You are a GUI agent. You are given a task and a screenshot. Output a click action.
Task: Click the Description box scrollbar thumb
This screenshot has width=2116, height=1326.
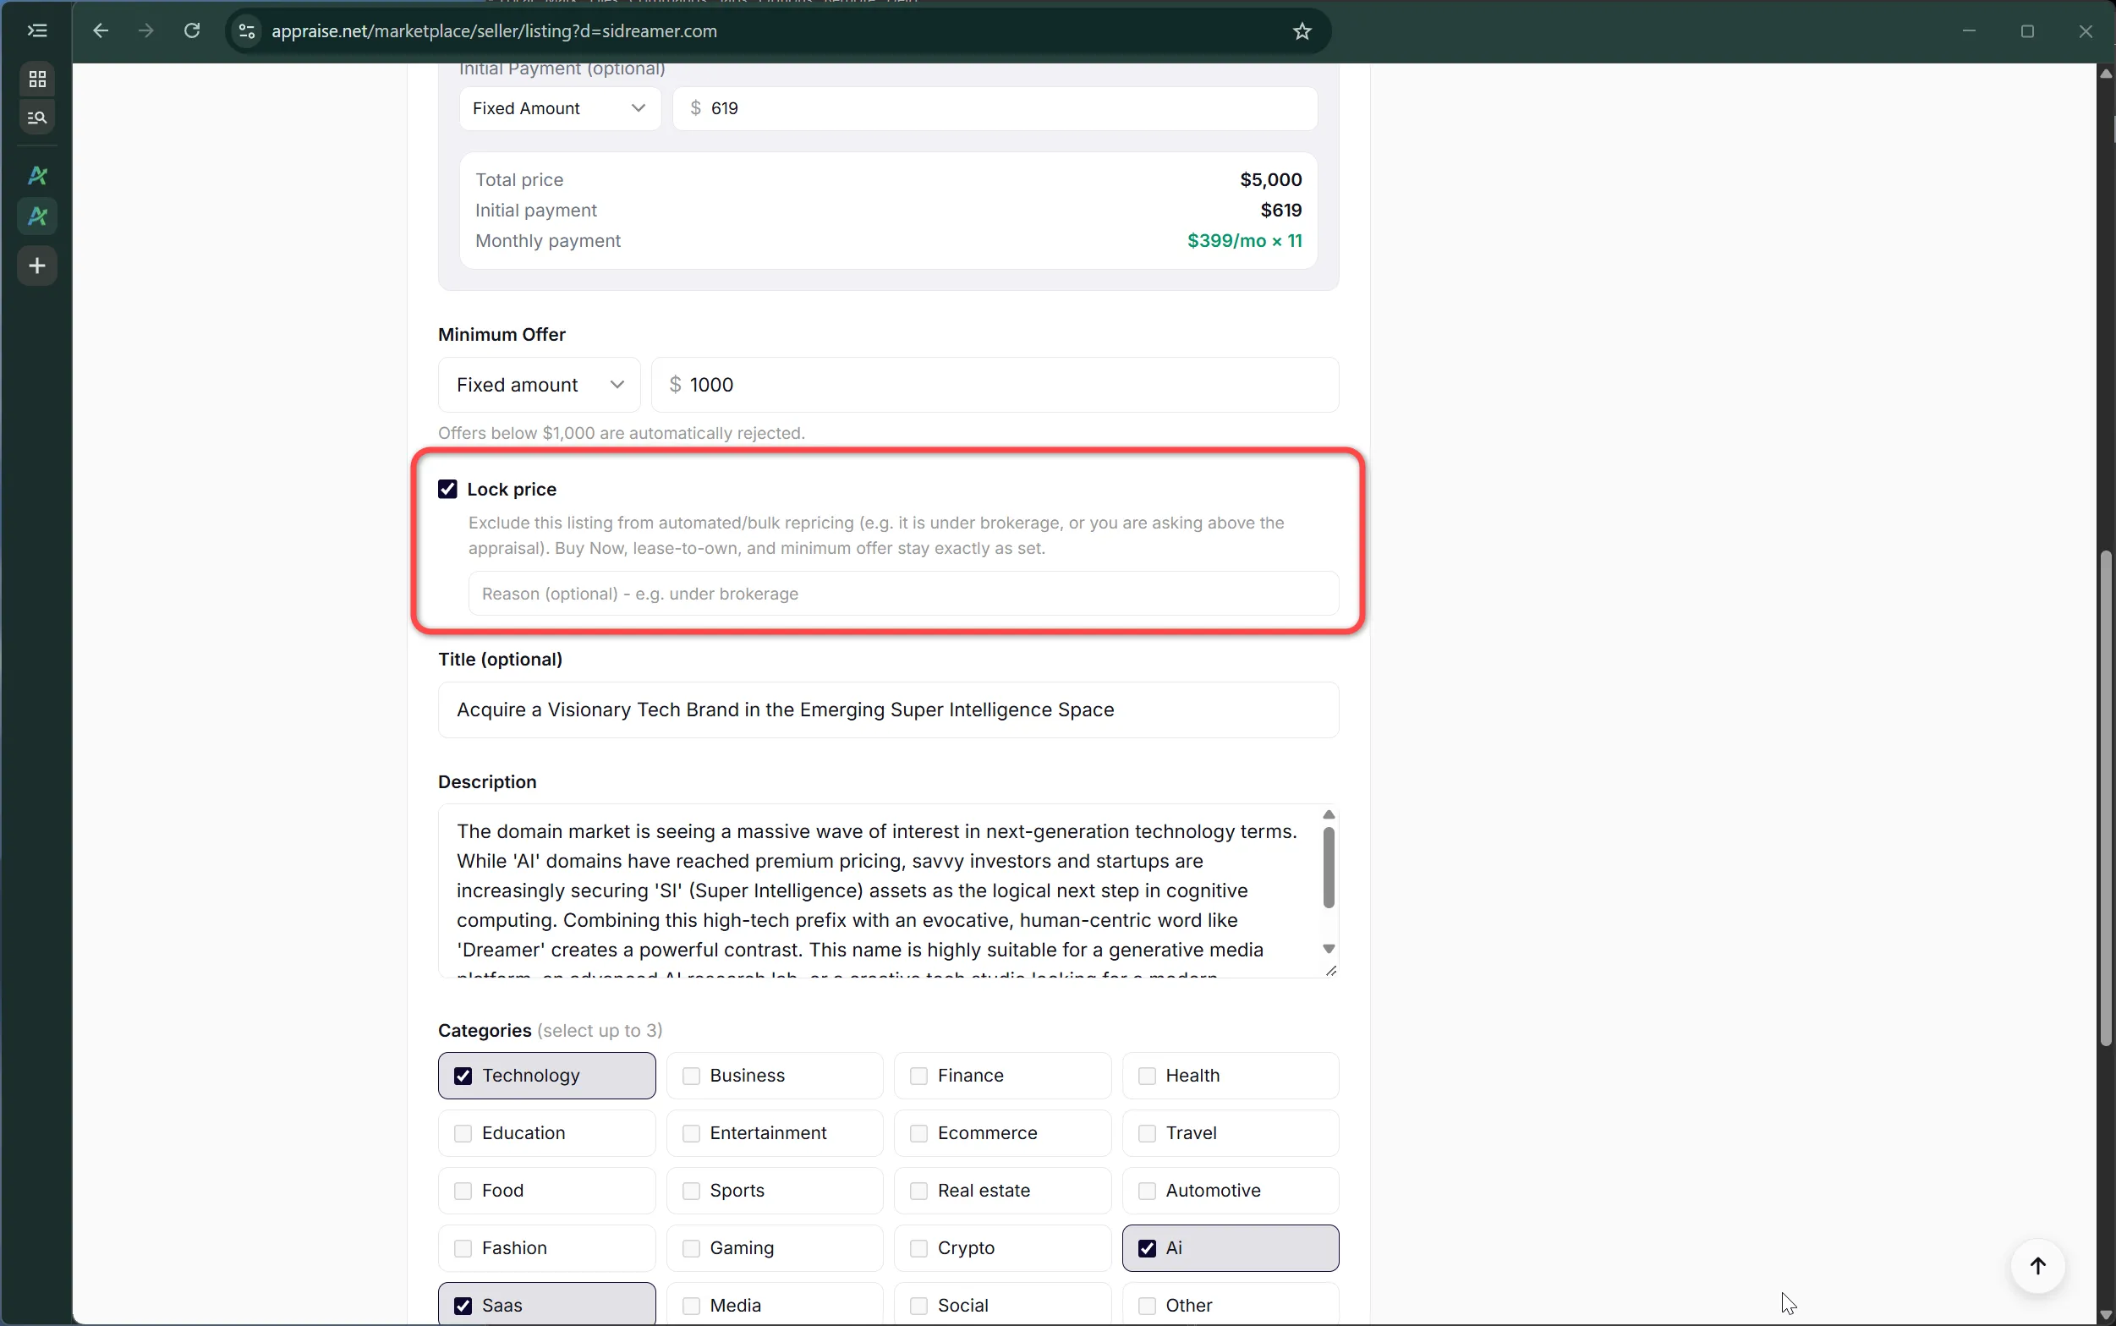[1329, 868]
